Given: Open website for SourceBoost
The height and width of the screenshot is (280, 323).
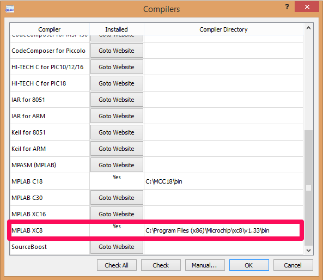Looking at the screenshot, I should coord(117,247).
